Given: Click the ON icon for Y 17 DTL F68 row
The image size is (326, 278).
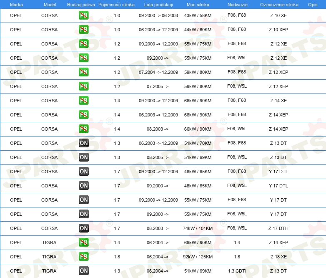Looking at the screenshot, I should pyautogui.click(x=83, y=172).
